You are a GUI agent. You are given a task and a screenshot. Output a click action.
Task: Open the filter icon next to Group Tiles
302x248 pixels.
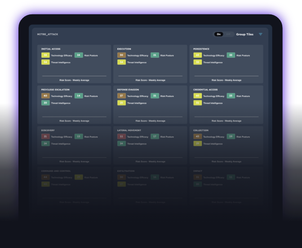pyautogui.click(x=260, y=34)
